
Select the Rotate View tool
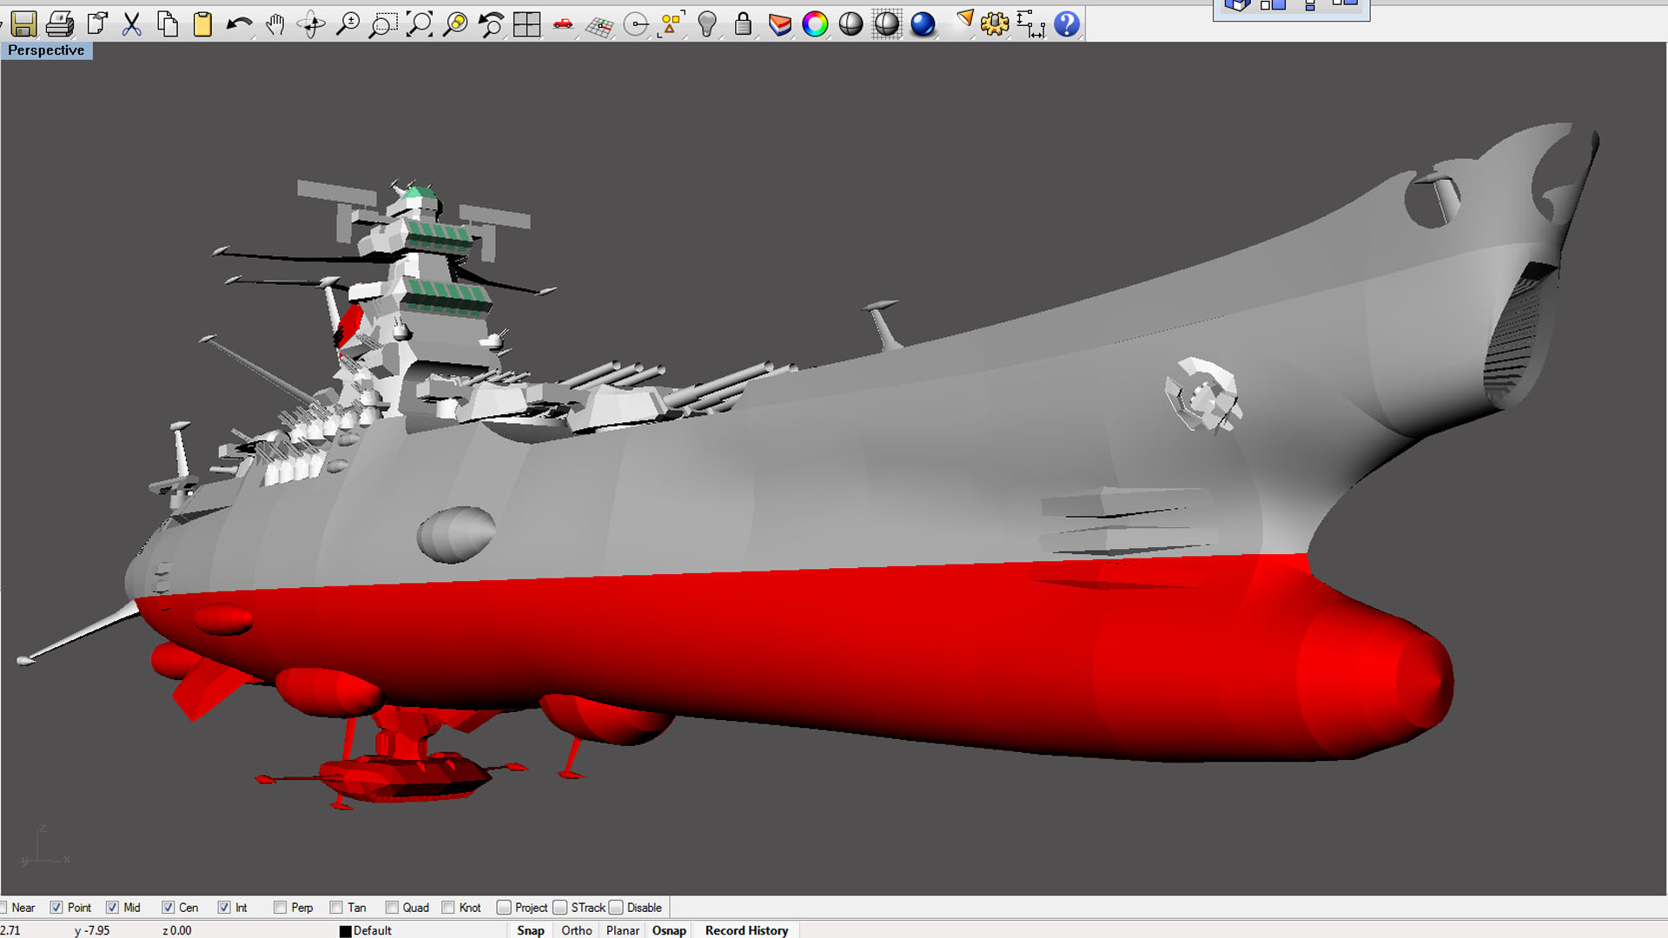click(311, 23)
